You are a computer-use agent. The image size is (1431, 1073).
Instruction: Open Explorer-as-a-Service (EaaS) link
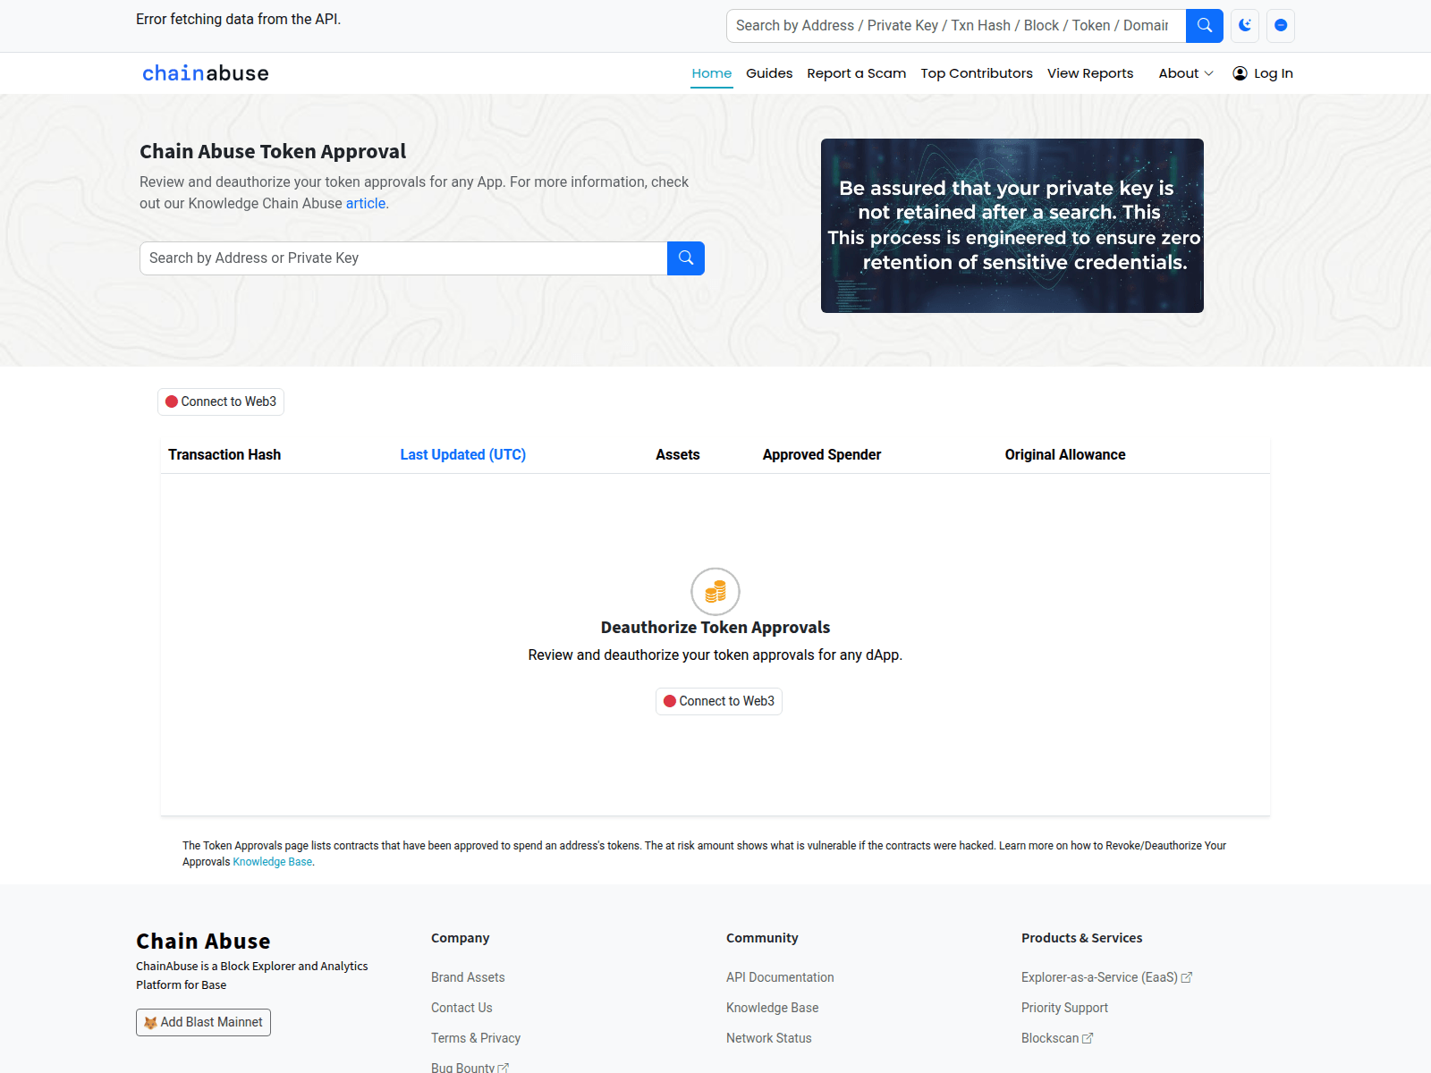pos(1106,977)
